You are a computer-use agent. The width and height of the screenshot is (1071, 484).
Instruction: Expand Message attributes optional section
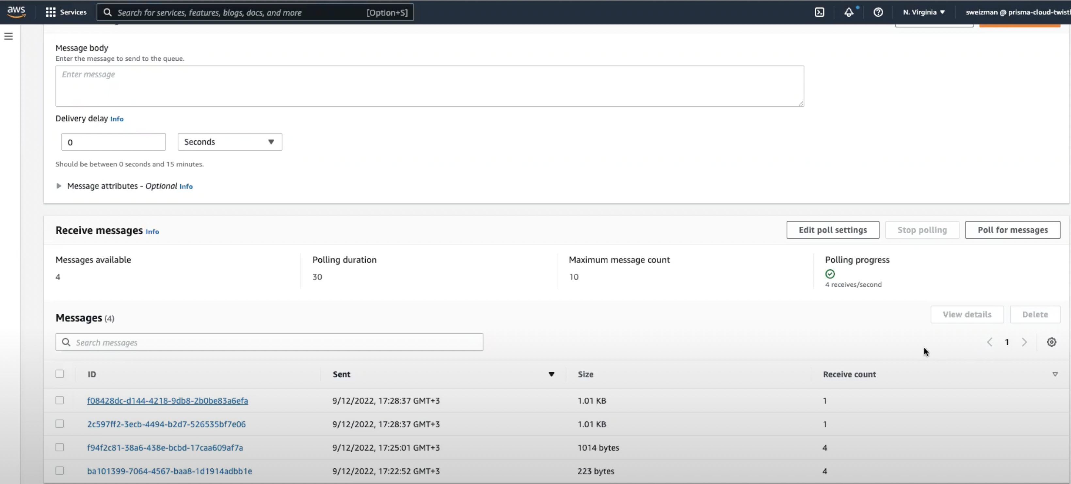[59, 186]
